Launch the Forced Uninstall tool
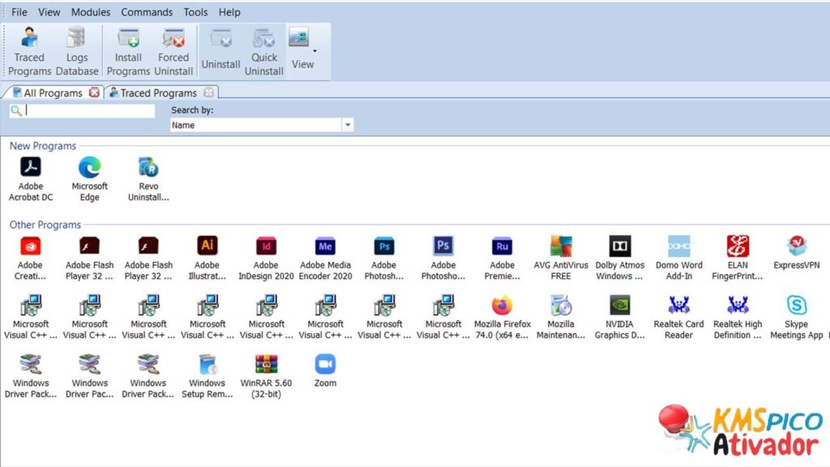 click(173, 51)
